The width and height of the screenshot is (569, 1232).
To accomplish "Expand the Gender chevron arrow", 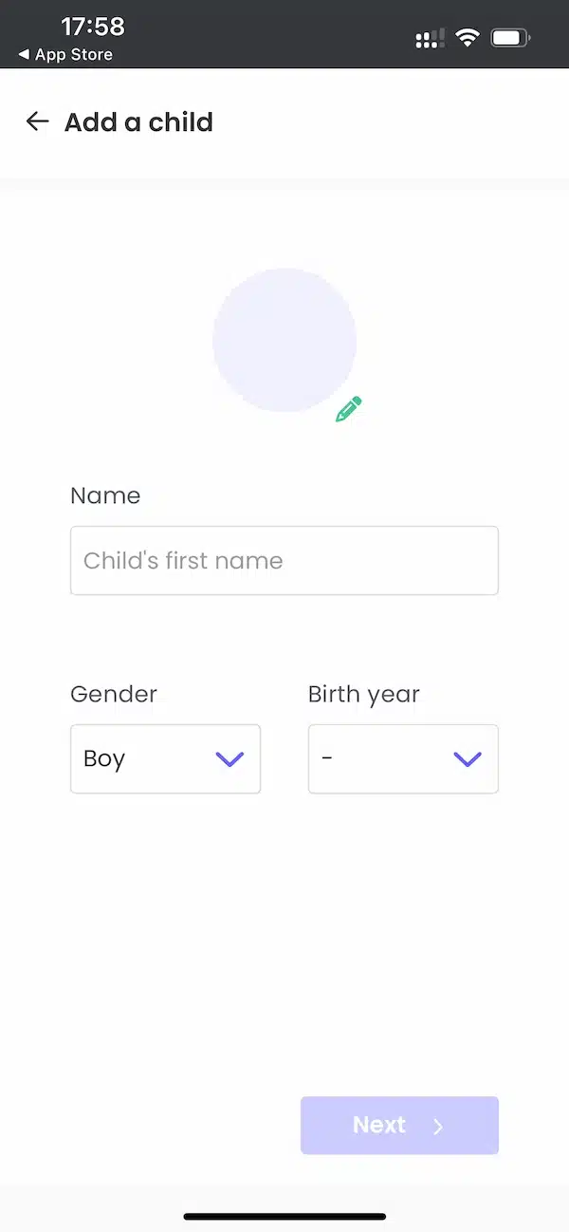I will point(229,759).
